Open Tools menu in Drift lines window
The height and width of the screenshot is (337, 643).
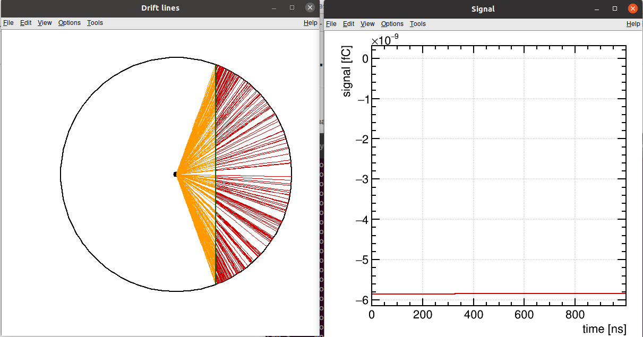coord(95,23)
